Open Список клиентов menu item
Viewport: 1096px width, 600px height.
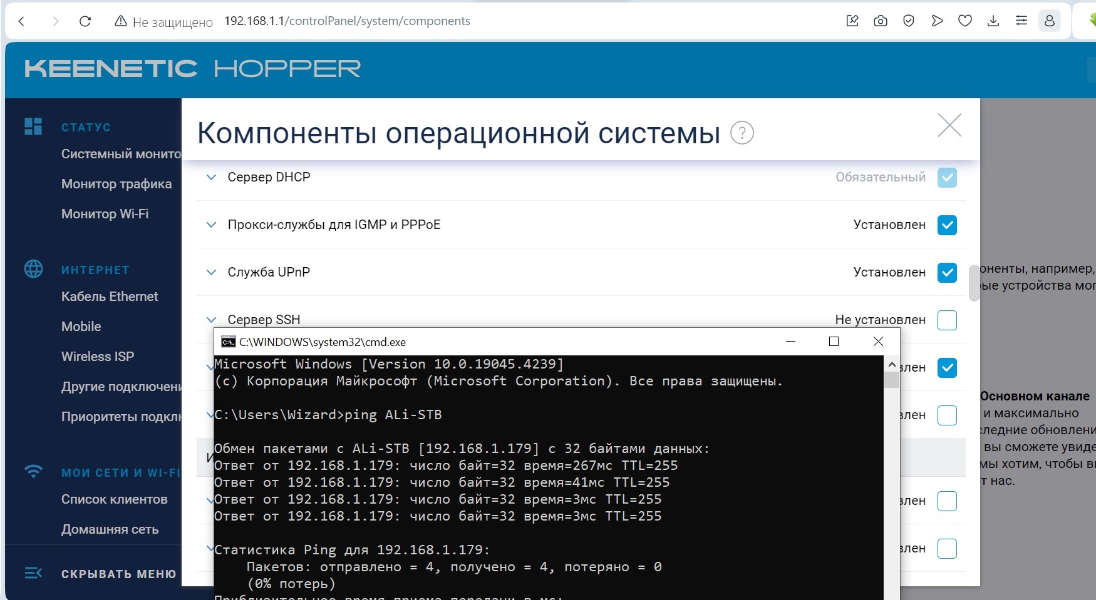click(115, 499)
